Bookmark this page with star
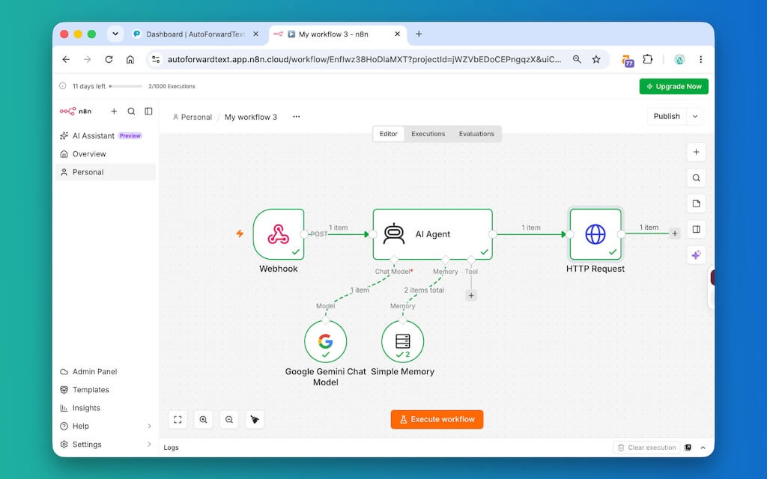 tap(595, 59)
